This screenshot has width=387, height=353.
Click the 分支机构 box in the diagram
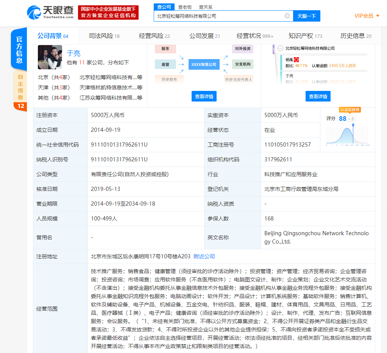pos(243,64)
